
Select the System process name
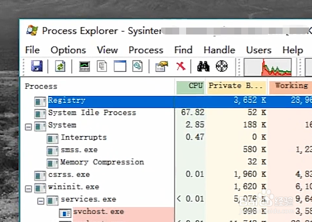(62, 125)
